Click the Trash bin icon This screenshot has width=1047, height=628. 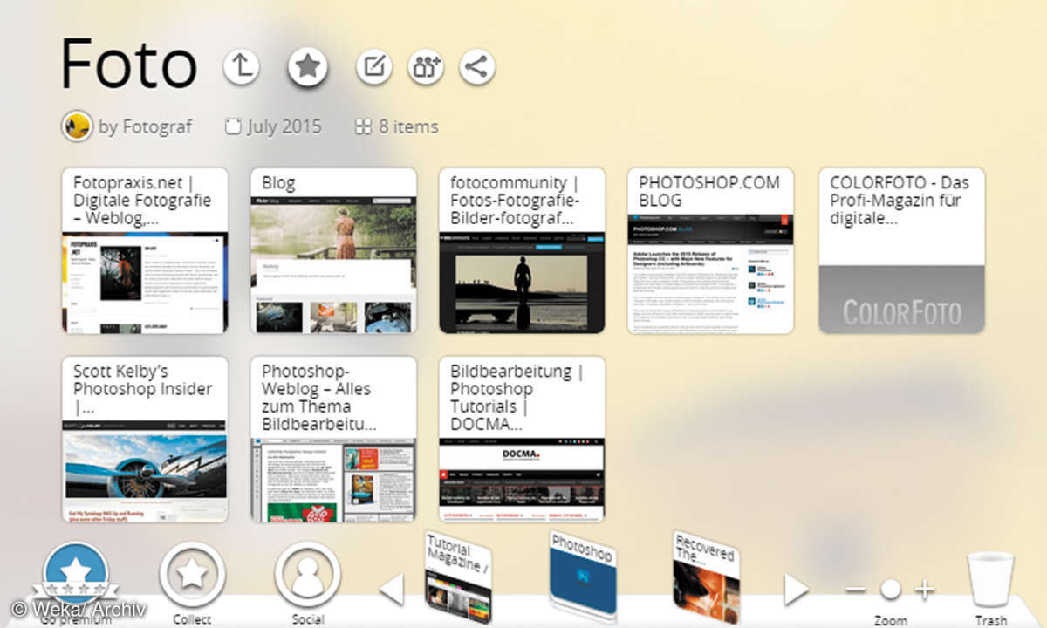(991, 580)
